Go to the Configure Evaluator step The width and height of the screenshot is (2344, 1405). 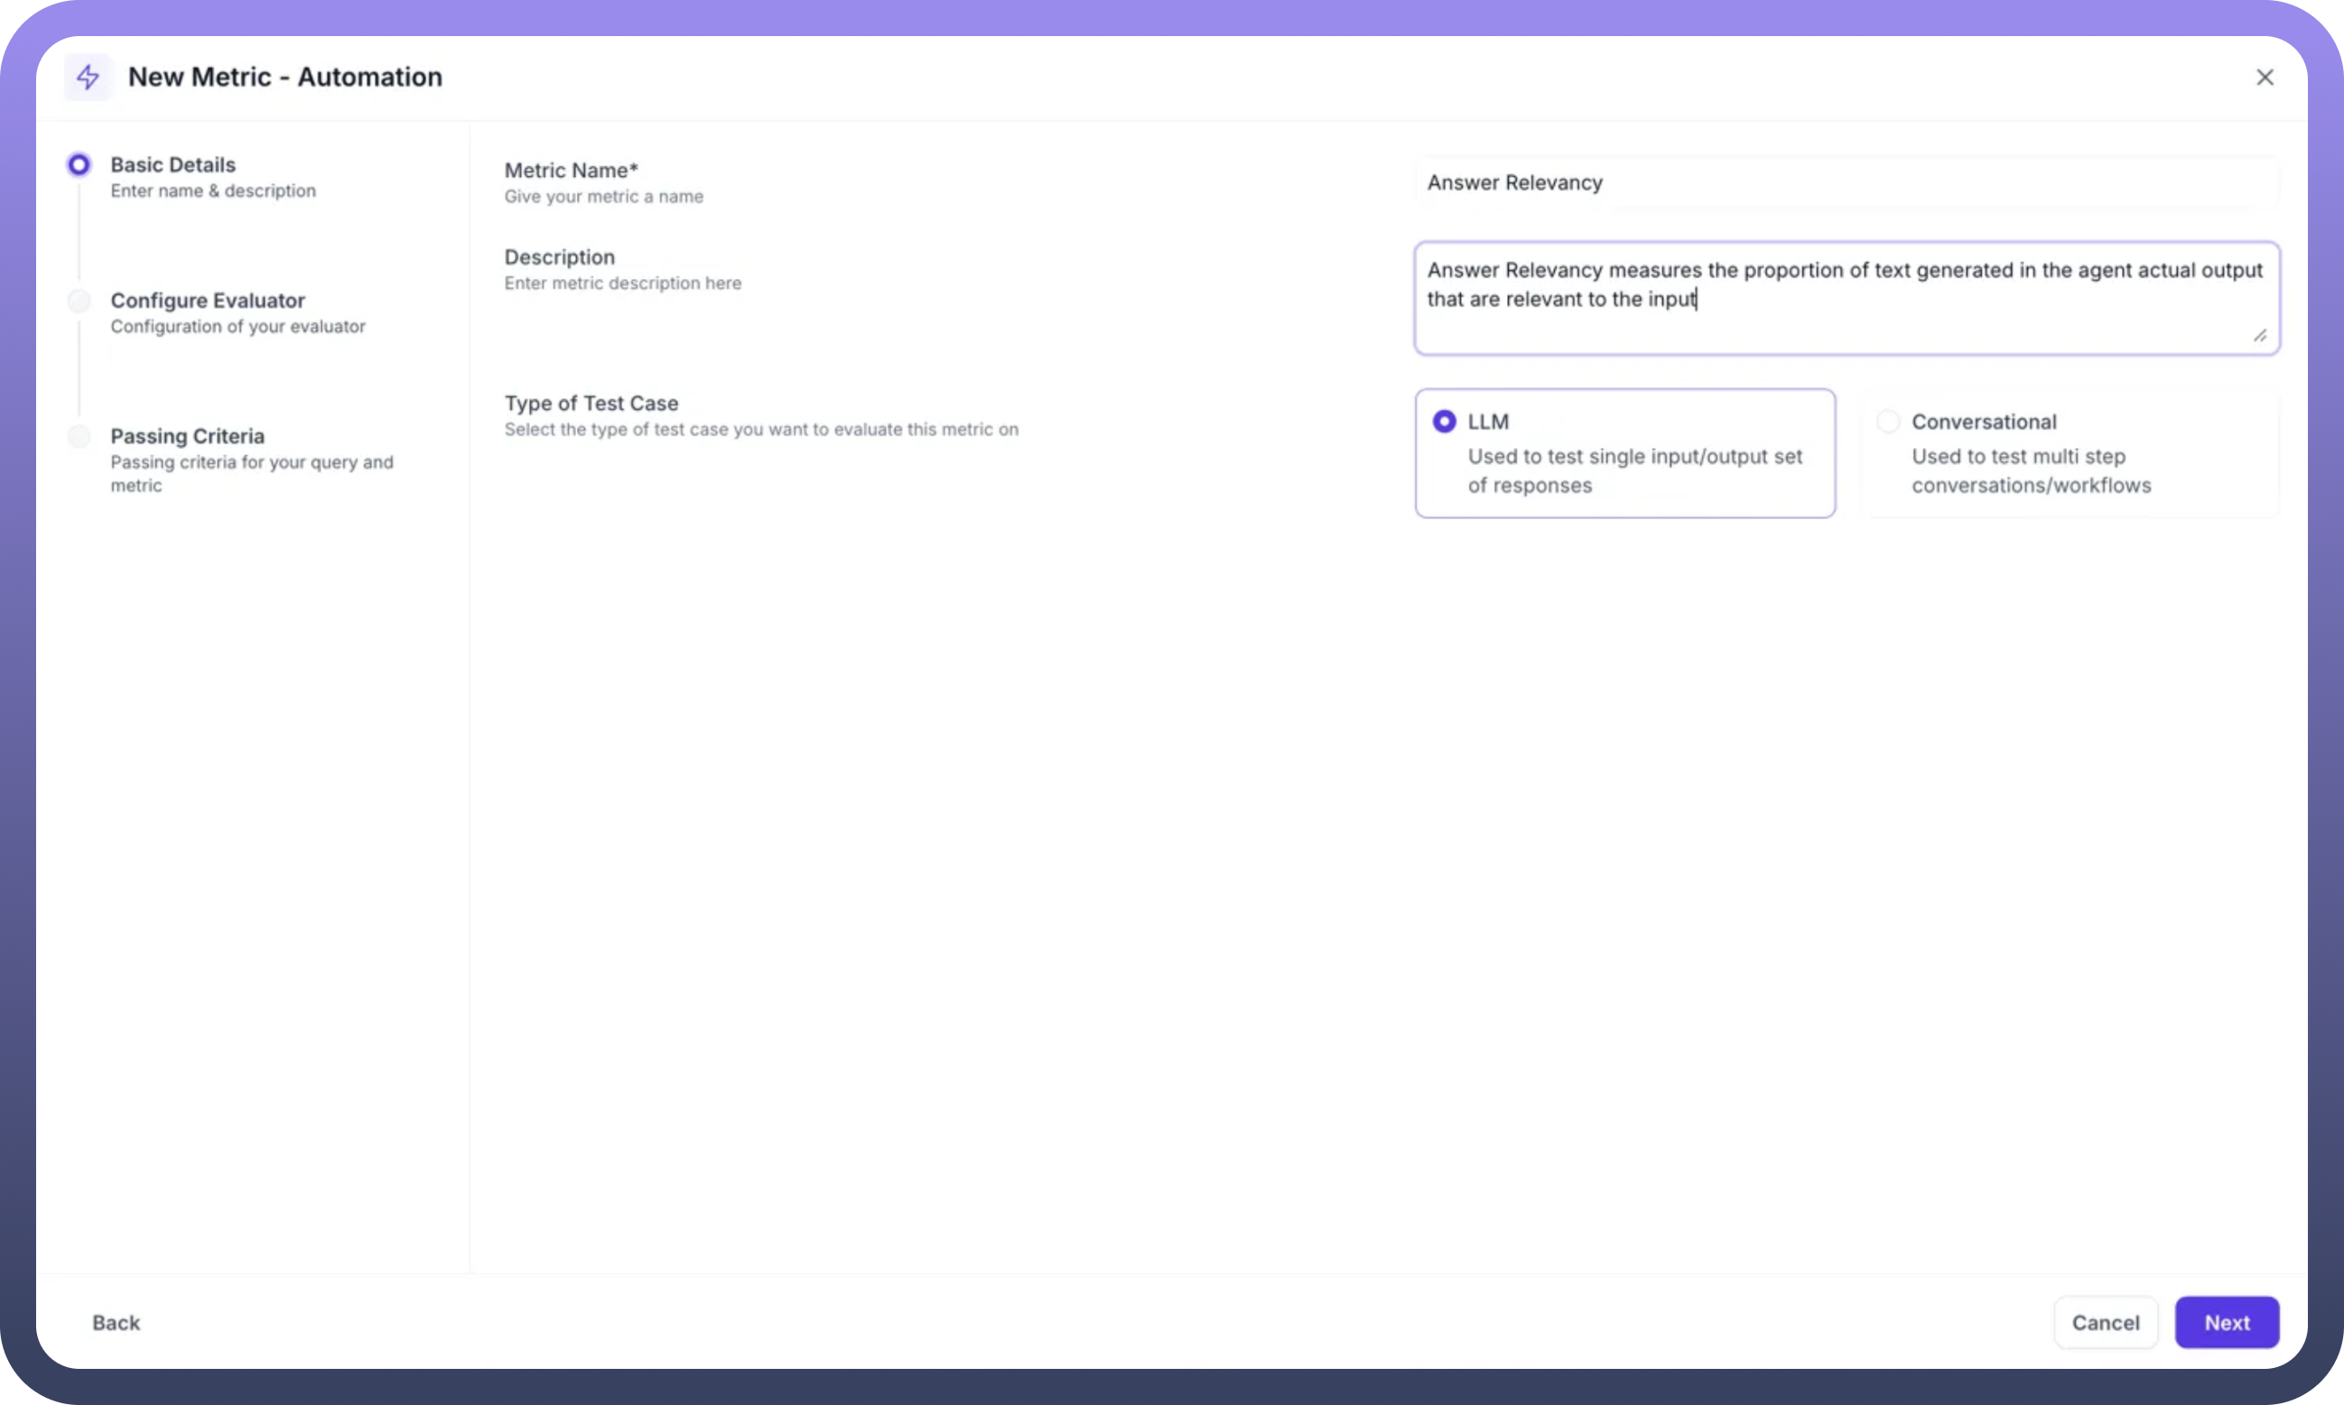pos(208,301)
